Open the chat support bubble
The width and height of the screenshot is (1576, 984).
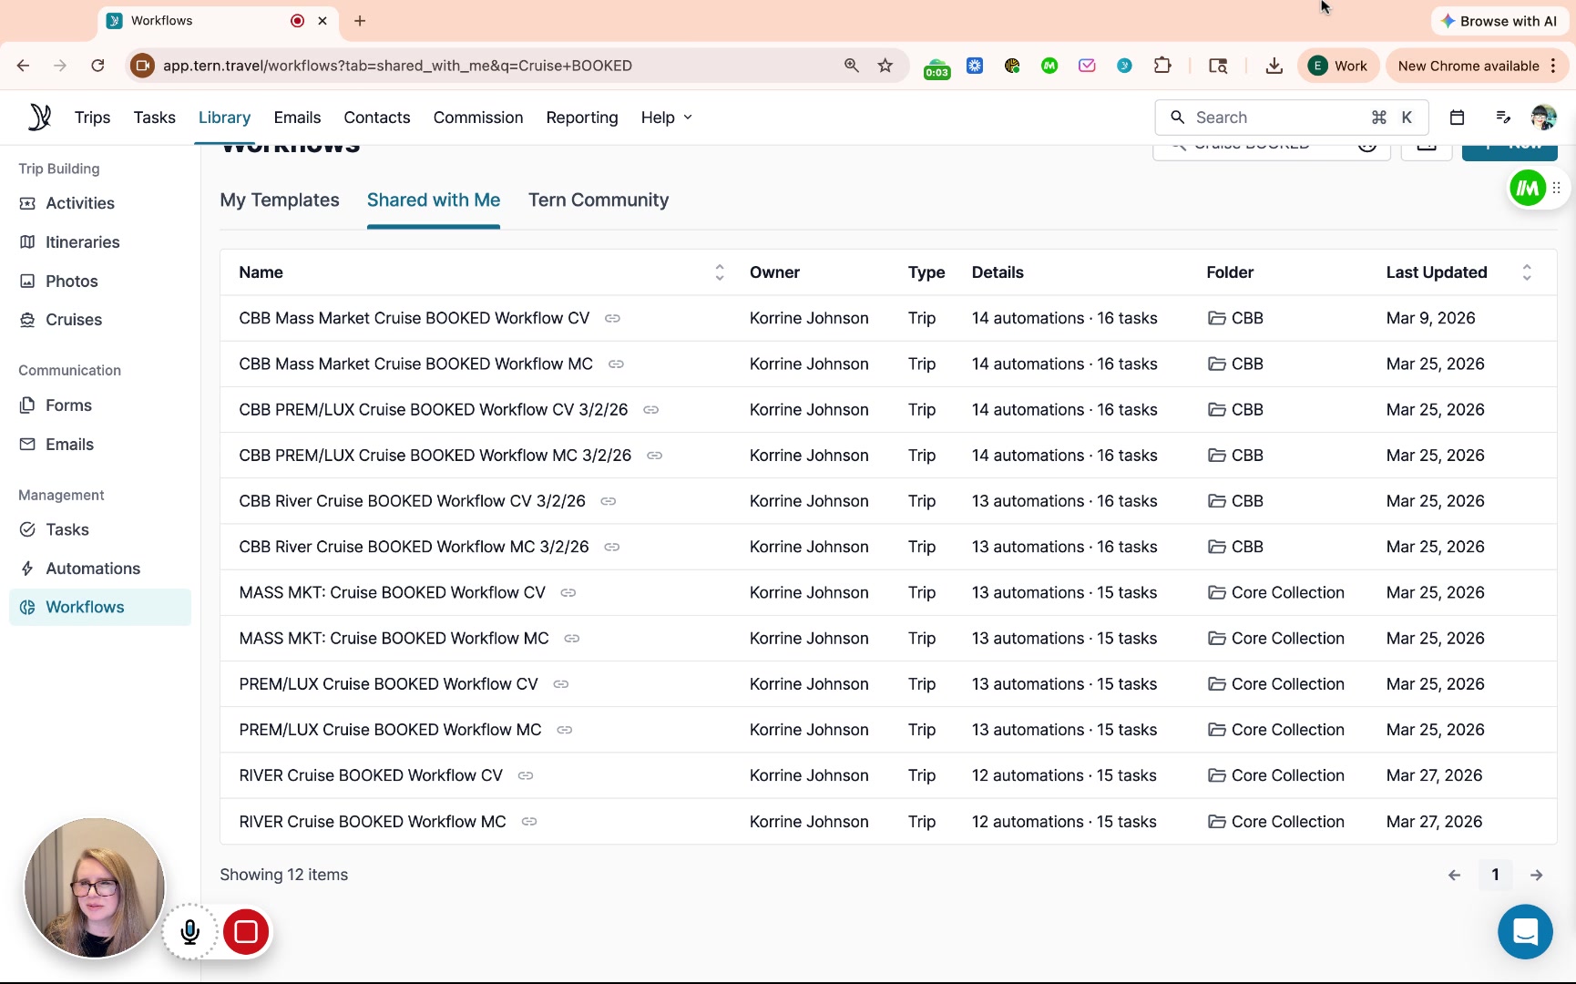point(1524,931)
